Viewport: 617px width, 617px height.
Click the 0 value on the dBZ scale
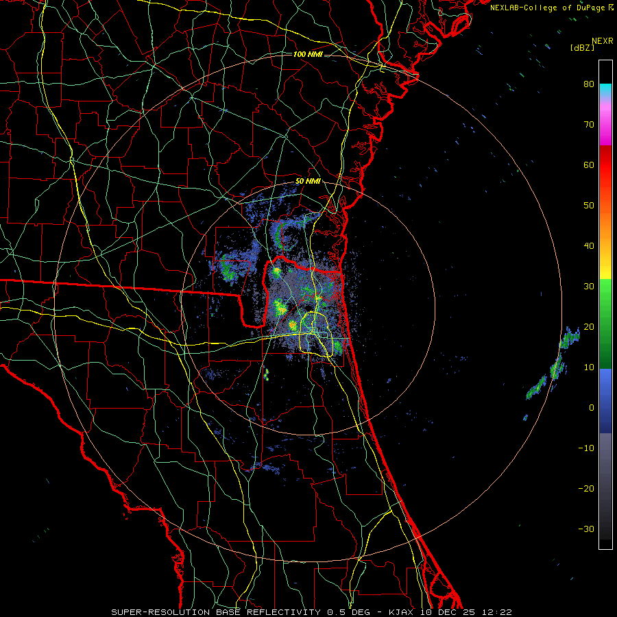point(592,408)
